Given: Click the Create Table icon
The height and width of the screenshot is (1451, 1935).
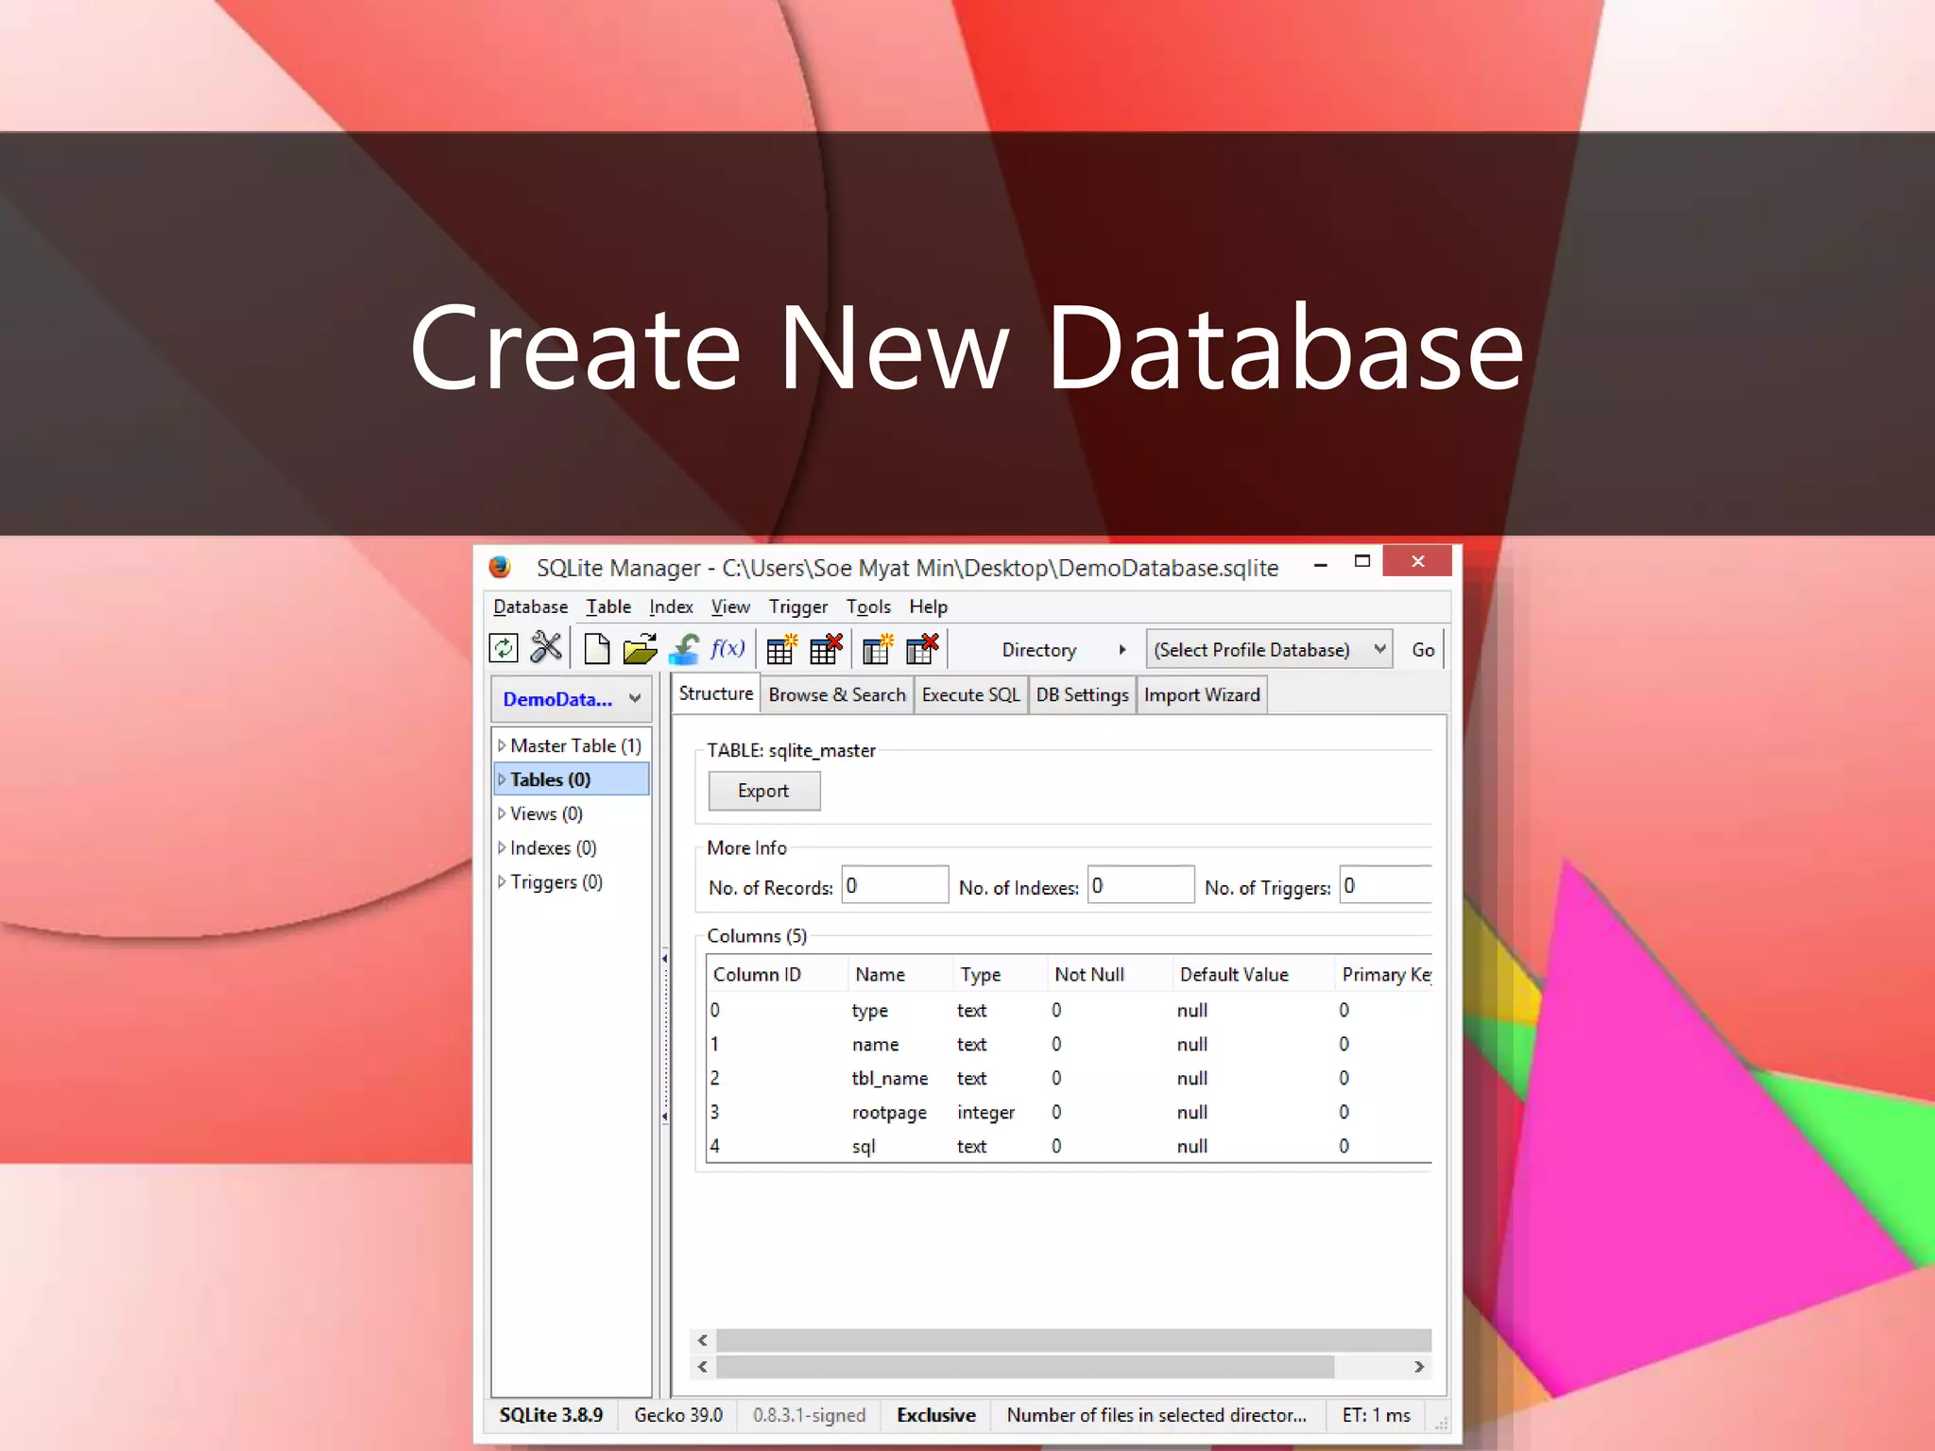Looking at the screenshot, I should point(781,649).
